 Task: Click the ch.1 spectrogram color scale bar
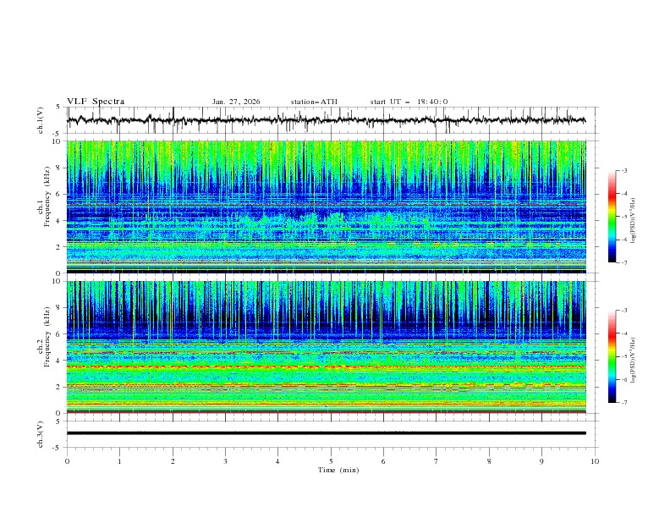[x=612, y=216]
